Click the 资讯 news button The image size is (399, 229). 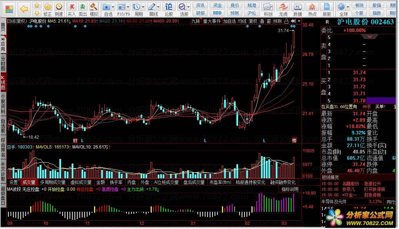pyautogui.click(x=200, y=5)
